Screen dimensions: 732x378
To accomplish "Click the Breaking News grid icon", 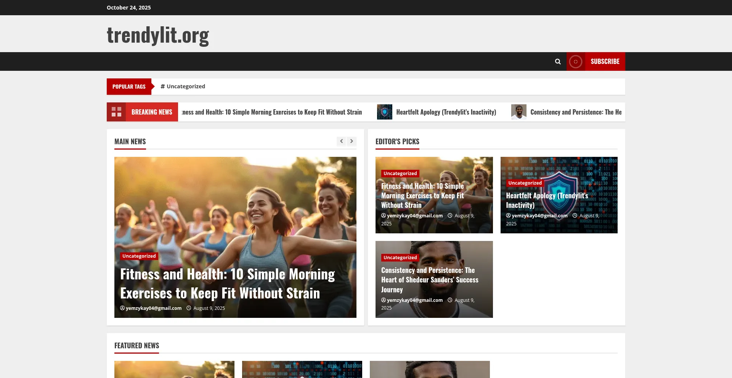I will [x=116, y=112].
